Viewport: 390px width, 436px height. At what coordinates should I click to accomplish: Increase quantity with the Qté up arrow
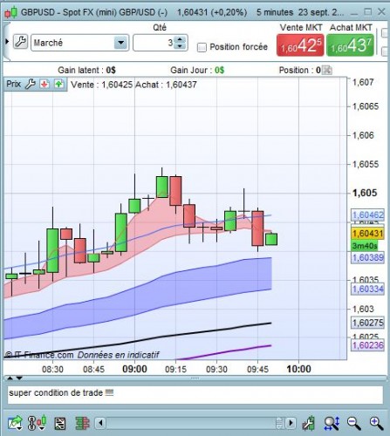pos(180,39)
